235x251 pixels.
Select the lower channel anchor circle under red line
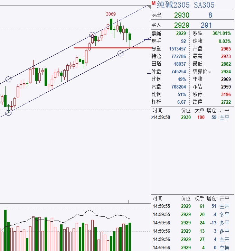tap(120, 53)
